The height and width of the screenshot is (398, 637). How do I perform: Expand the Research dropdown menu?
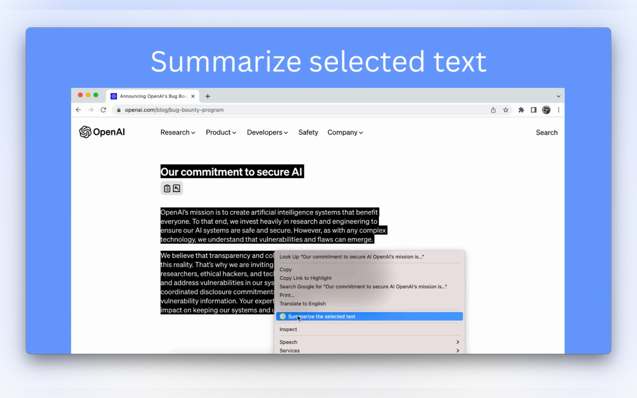tap(178, 132)
